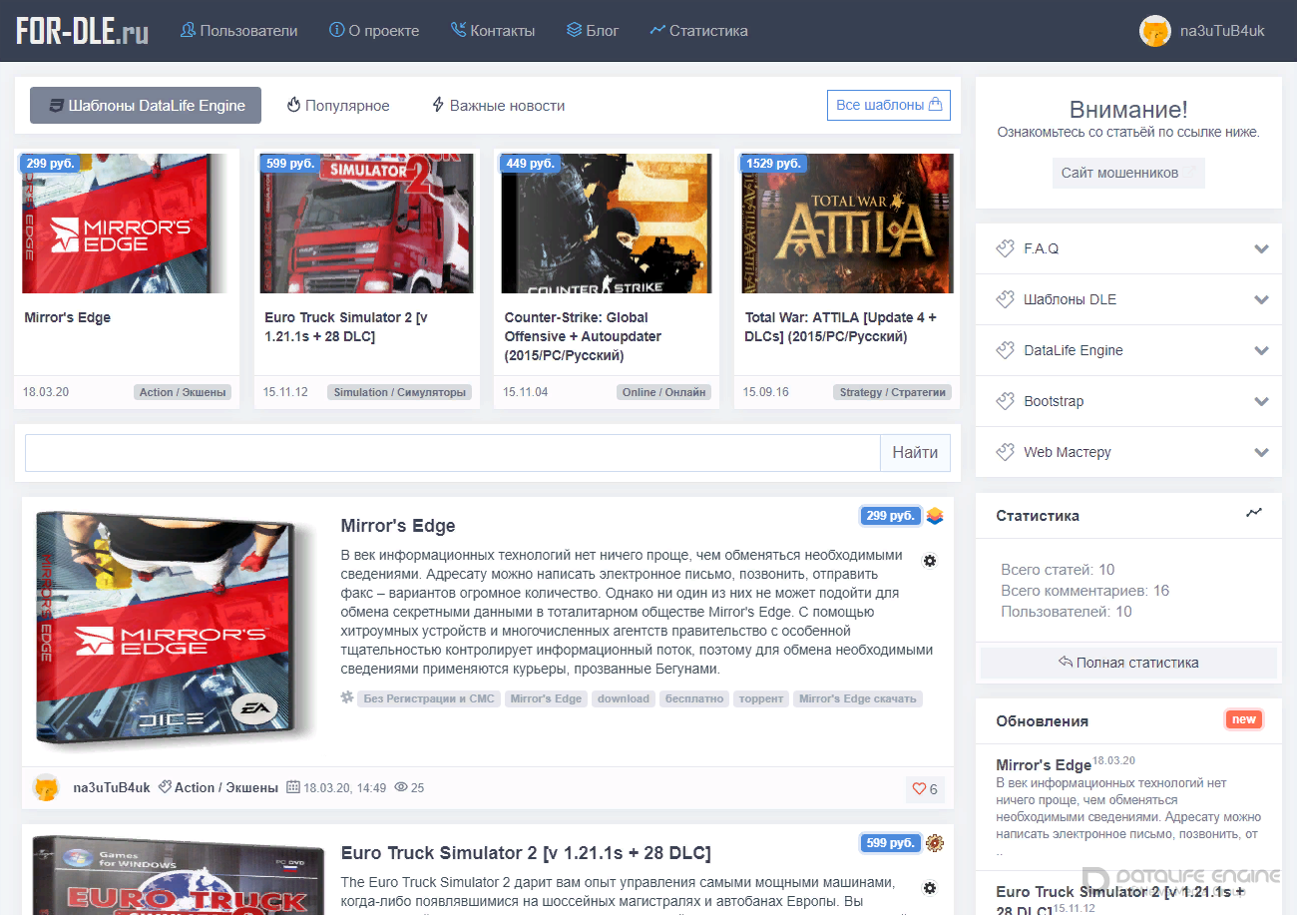Like the Mirror's Edge post with heart button
Screen dimensions: 1297x915
point(925,789)
